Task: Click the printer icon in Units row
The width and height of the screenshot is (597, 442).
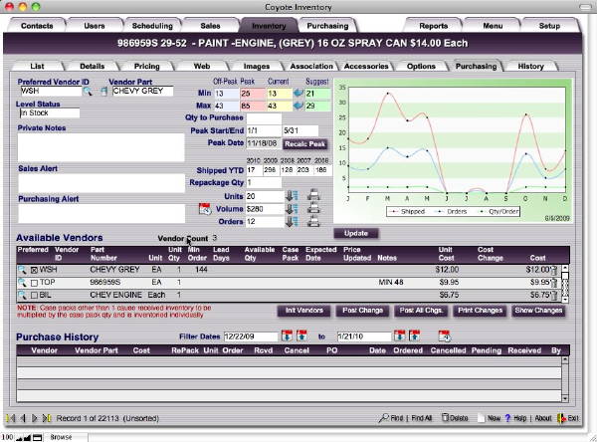Action: coord(313,196)
